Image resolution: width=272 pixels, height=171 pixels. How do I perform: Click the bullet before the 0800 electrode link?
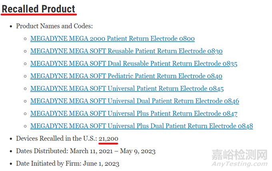click(x=25, y=39)
